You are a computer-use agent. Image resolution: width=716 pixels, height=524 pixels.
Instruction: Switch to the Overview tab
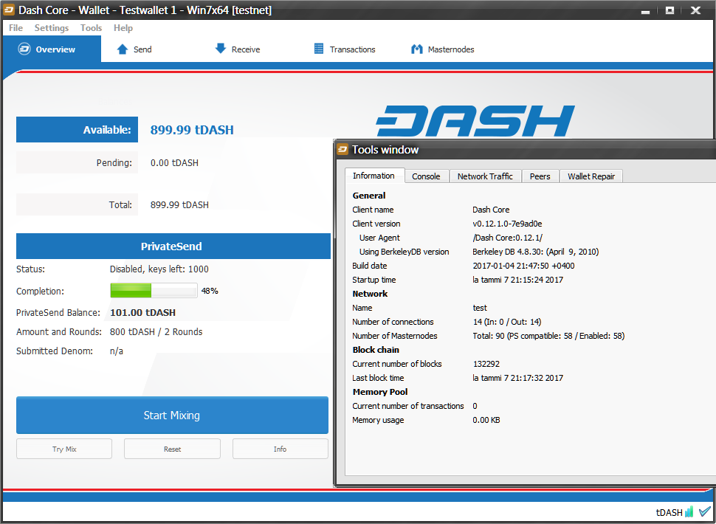[x=52, y=49]
